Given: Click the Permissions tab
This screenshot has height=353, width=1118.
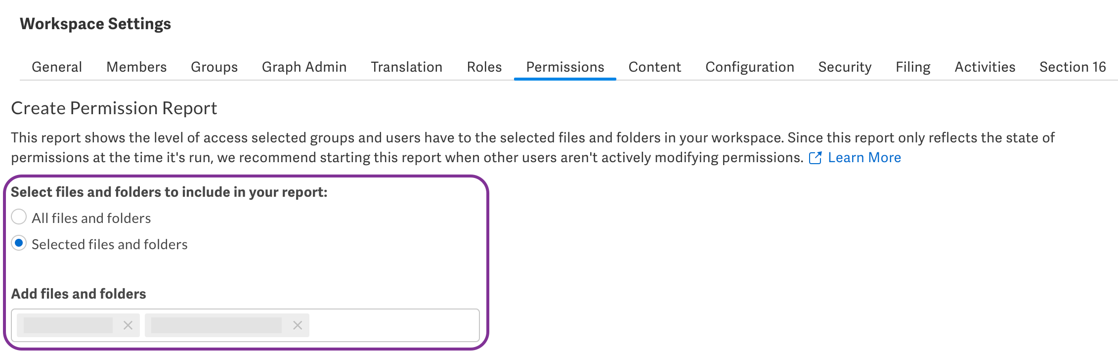Looking at the screenshot, I should [565, 67].
